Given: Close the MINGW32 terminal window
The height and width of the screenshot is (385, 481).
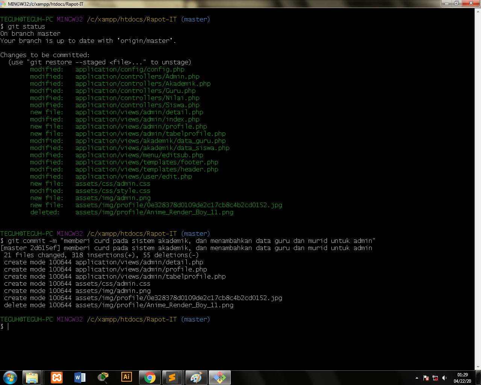Looking at the screenshot, I should (470, 3).
